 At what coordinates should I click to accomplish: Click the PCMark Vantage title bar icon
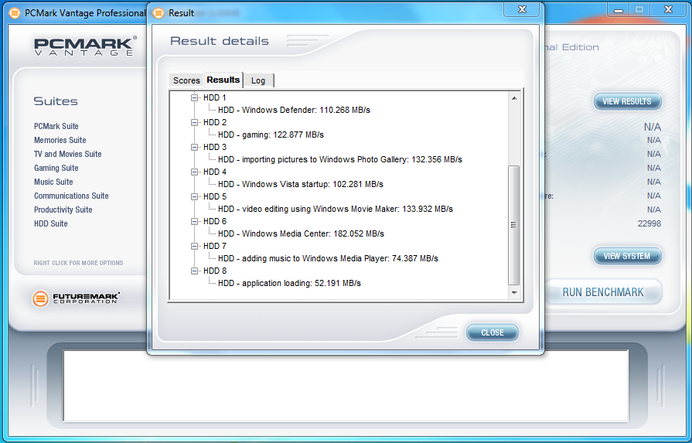(x=15, y=13)
